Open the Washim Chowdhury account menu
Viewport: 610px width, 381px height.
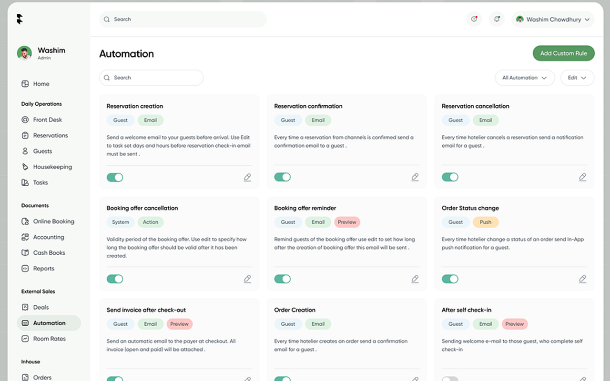[x=552, y=19]
